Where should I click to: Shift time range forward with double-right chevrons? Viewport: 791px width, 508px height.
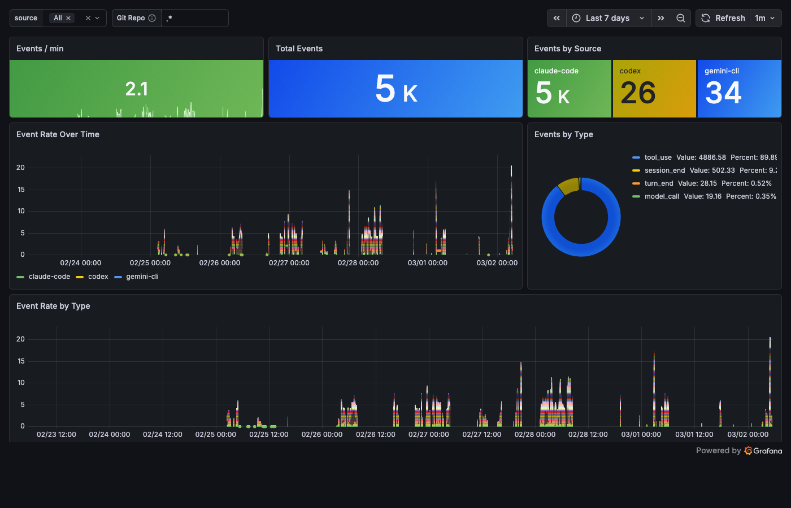tap(661, 18)
